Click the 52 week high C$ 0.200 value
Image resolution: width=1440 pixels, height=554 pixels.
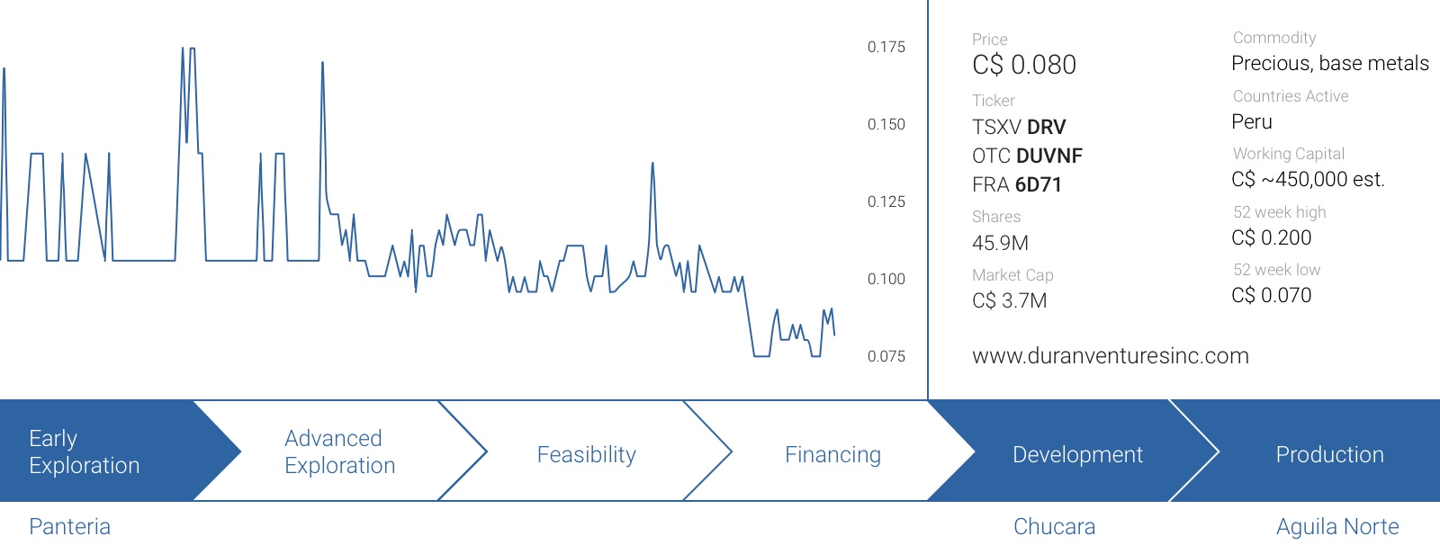pyautogui.click(x=1272, y=237)
